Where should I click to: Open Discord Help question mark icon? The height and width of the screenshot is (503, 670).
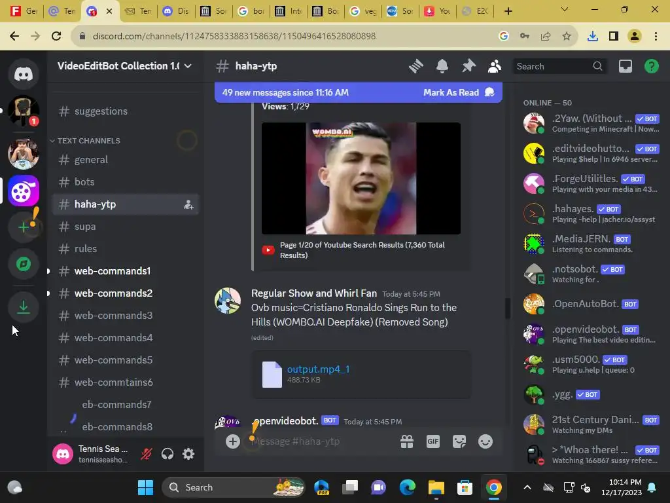click(x=652, y=66)
